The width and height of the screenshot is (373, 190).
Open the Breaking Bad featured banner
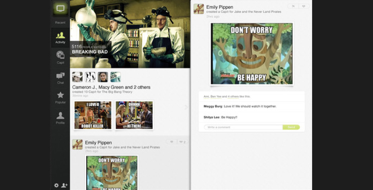130,34
